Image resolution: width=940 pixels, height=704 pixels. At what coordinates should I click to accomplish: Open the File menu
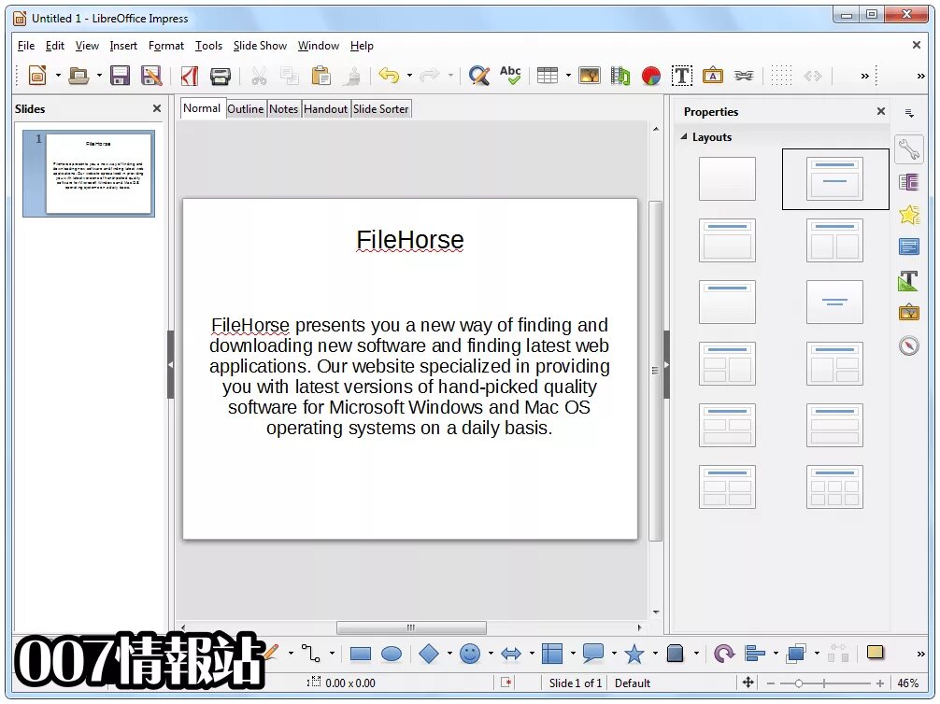26,46
